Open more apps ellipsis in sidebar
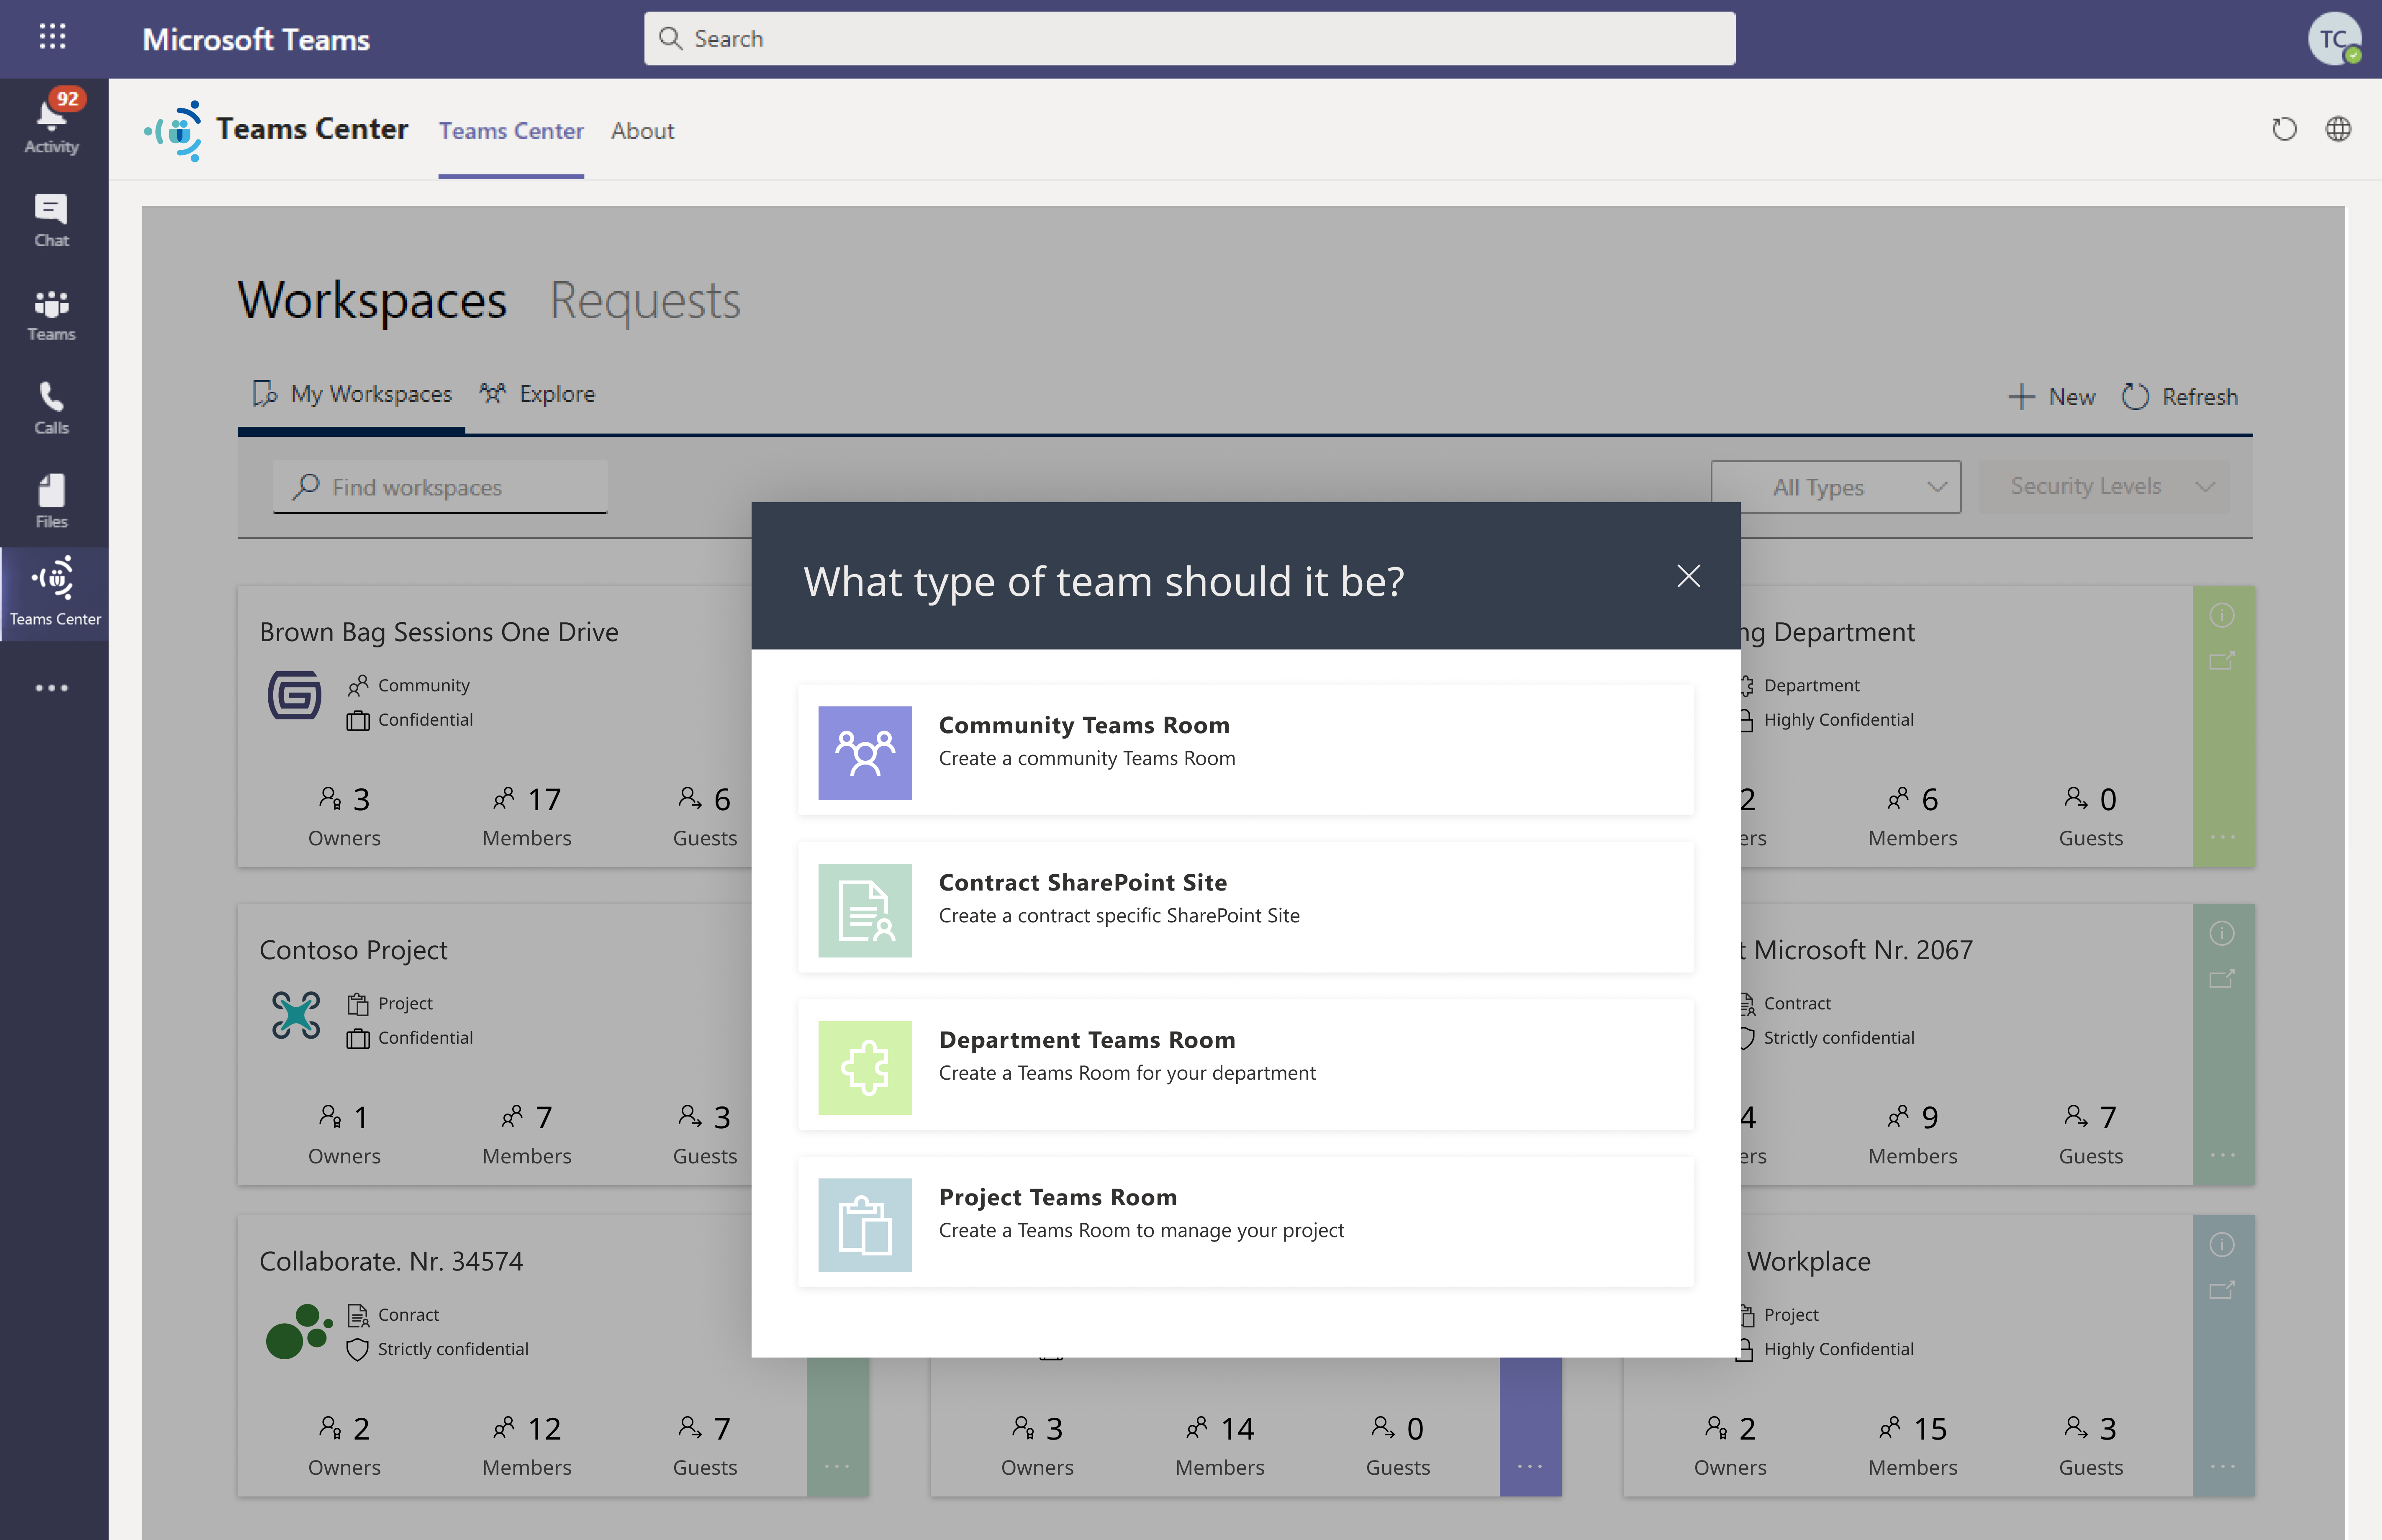Viewport: 2382px width, 1540px height. click(x=52, y=688)
